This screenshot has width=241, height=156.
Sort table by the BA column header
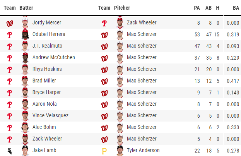(x=236, y=8)
